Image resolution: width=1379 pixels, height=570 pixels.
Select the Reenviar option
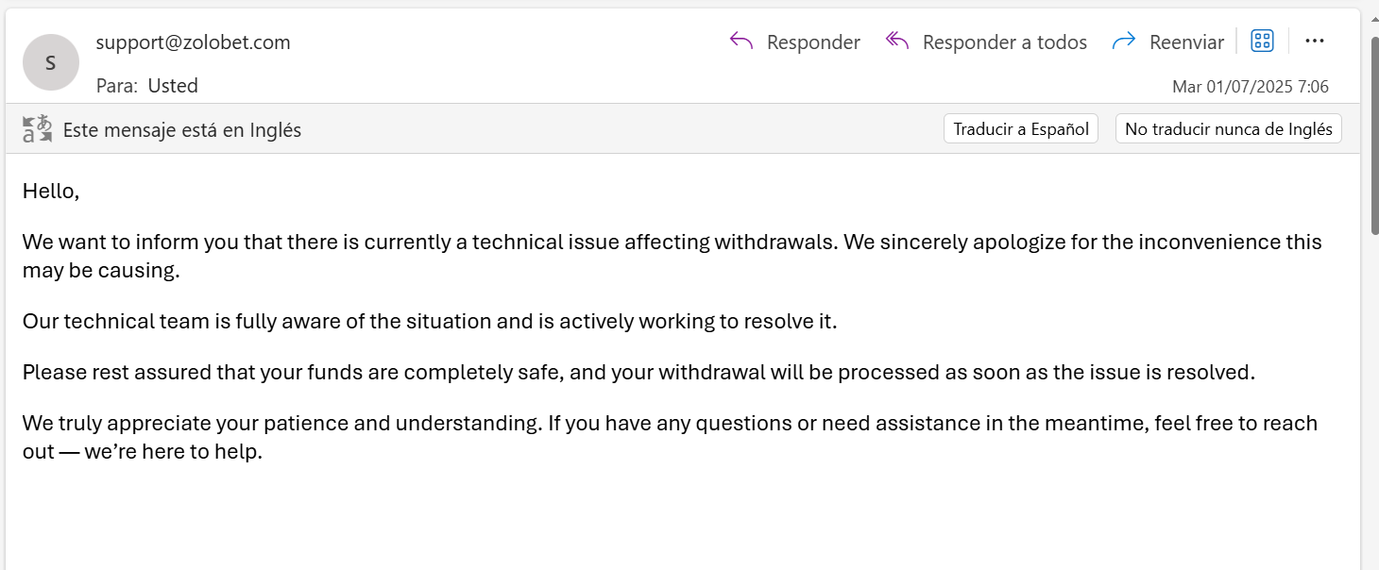1186,42
